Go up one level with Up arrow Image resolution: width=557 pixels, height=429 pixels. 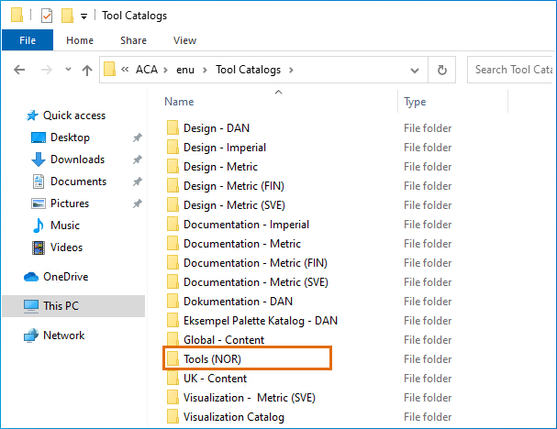pyautogui.click(x=87, y=70)
